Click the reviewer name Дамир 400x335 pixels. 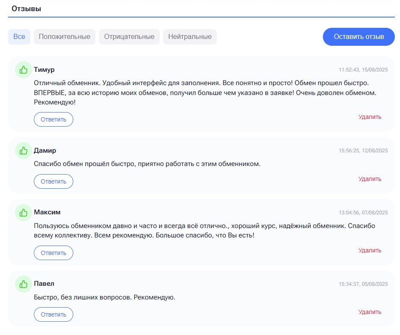pyautogui.click(x=45, y=151)
